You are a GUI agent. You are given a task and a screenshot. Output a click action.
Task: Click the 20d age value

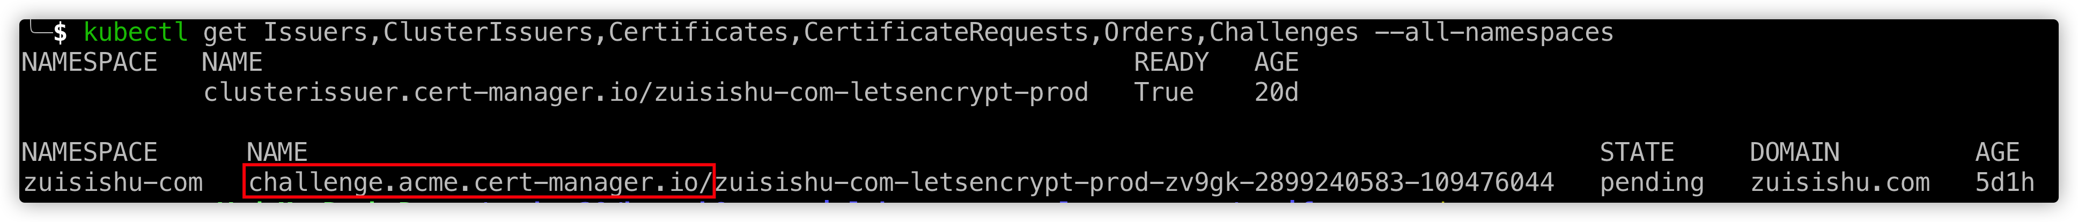pyautogui.click(x=1276, y=92)
